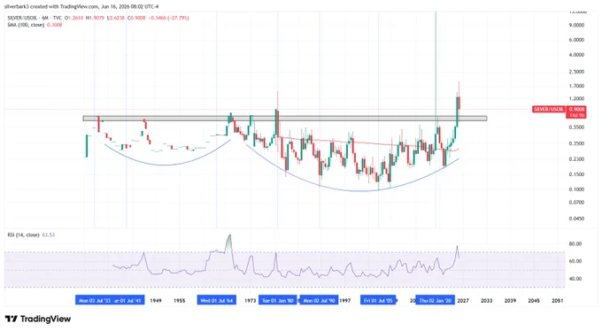Click the 1955 time axis label
Viewport: 602px width, 331px height.
[x=180, y=301]
